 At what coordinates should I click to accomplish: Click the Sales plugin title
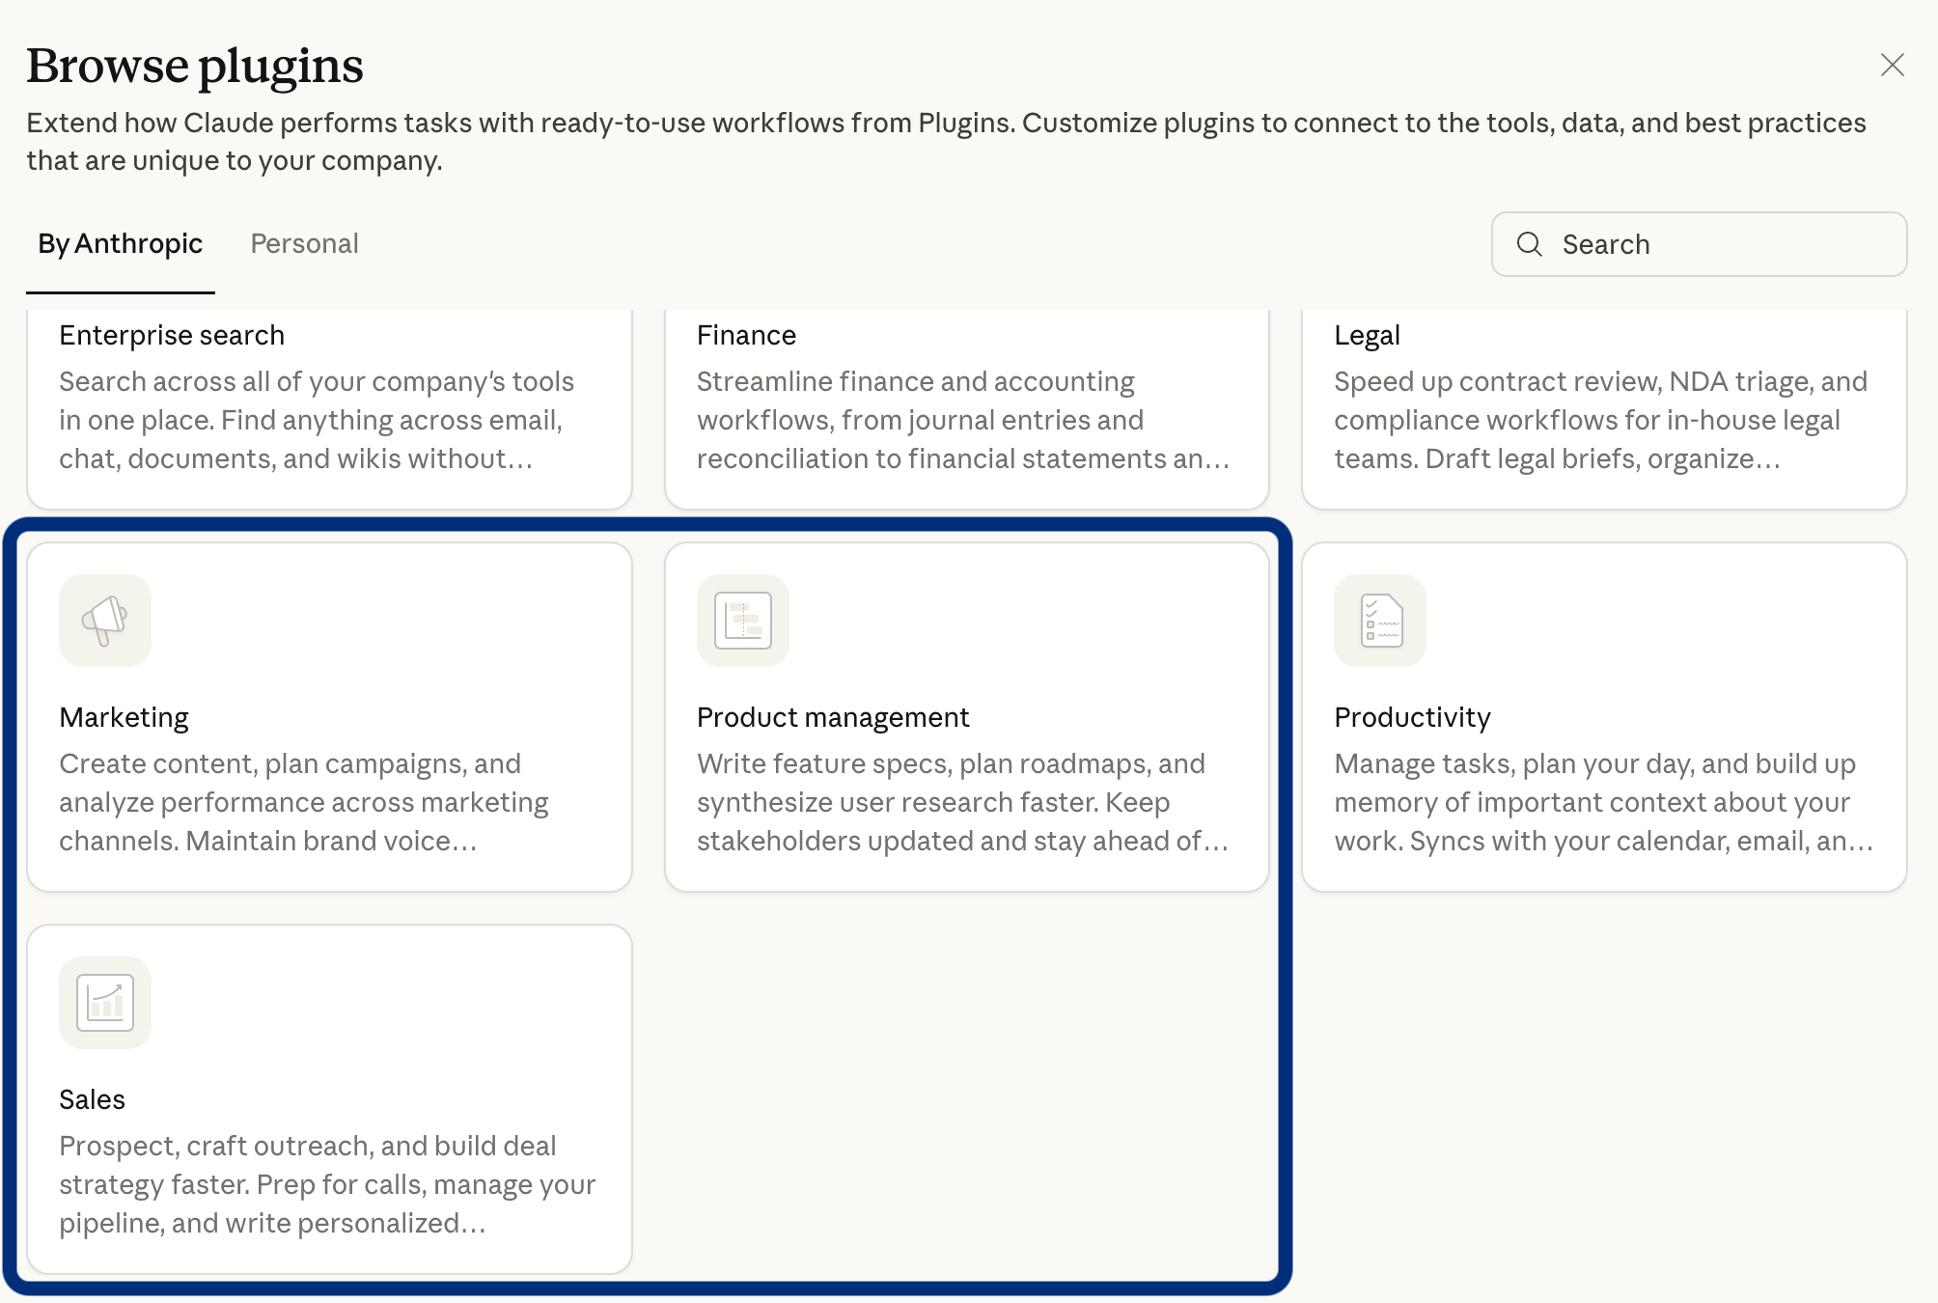tap(92, 1099)
